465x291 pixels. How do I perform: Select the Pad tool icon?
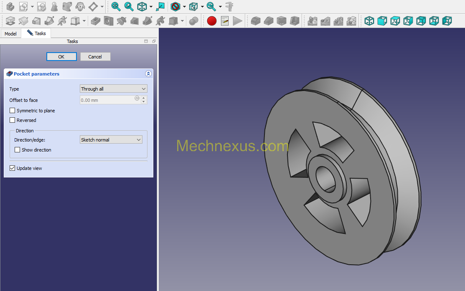click(x=10, y=21)
